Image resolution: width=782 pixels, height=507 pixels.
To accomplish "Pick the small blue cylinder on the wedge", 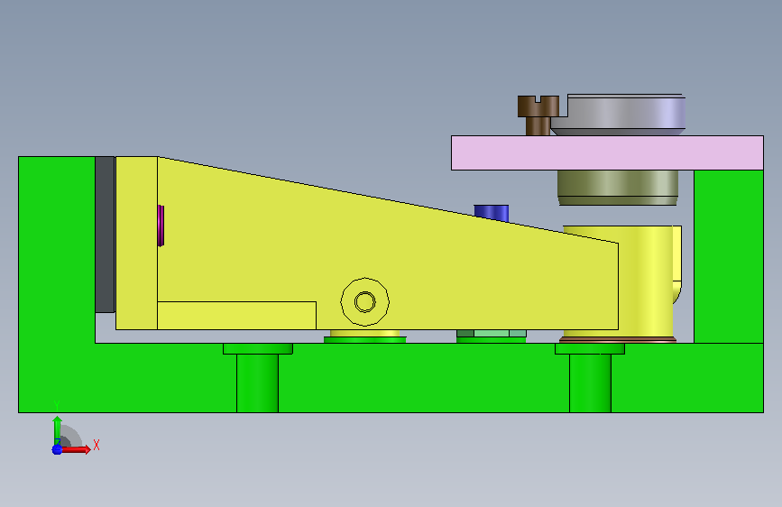I will [492, 212].
